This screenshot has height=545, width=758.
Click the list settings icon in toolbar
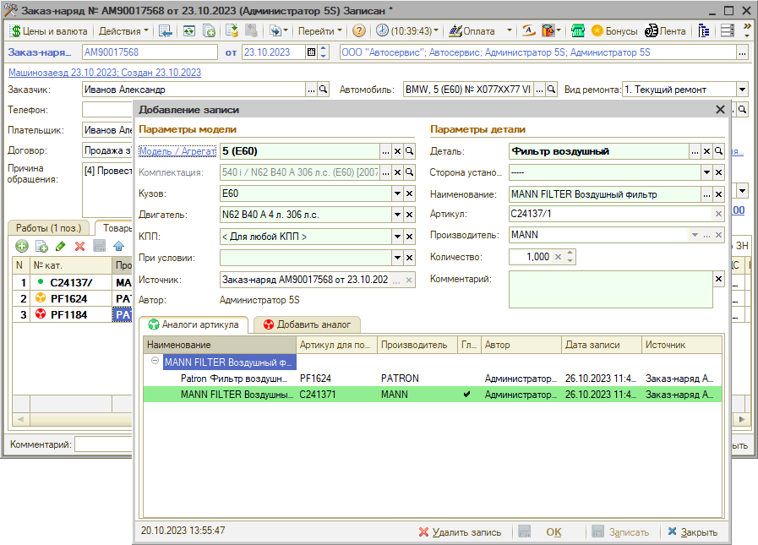coord(727,31)
